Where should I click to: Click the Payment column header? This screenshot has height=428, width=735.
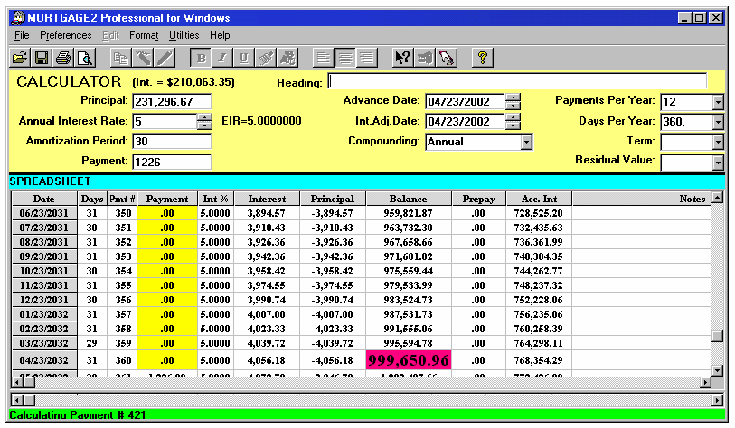coord(166,199)
